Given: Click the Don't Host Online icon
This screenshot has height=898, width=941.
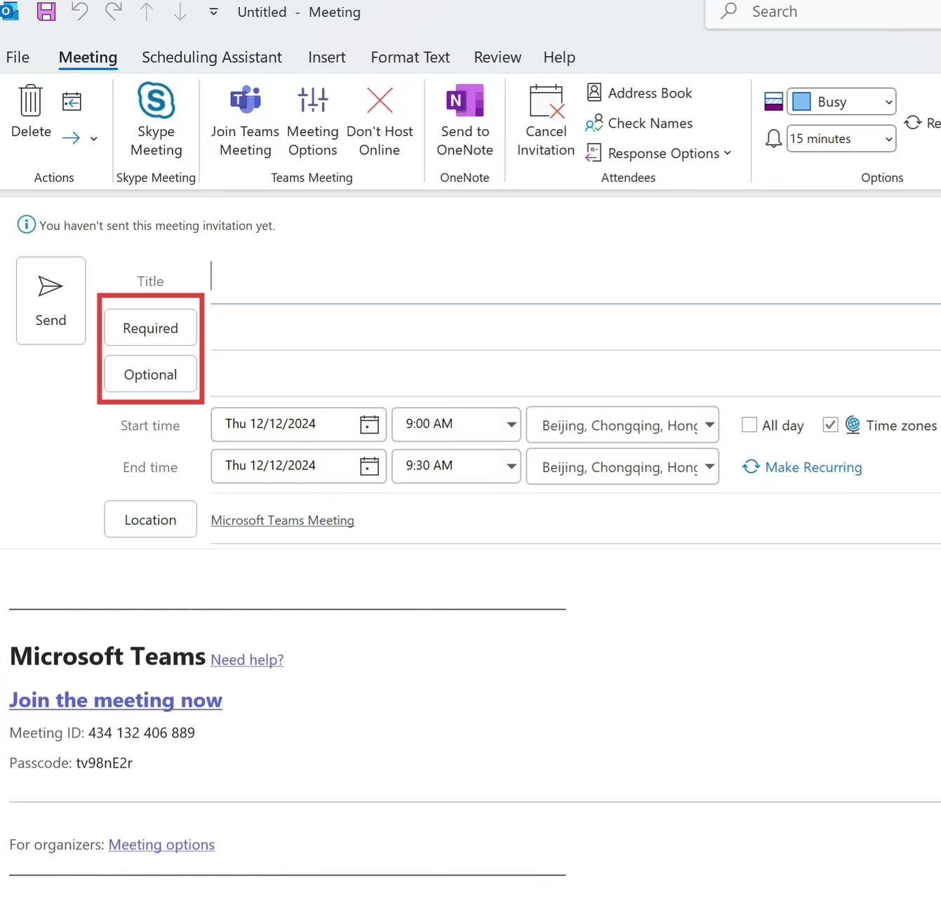Looking at the screenshot, I should tap(380, 102).
